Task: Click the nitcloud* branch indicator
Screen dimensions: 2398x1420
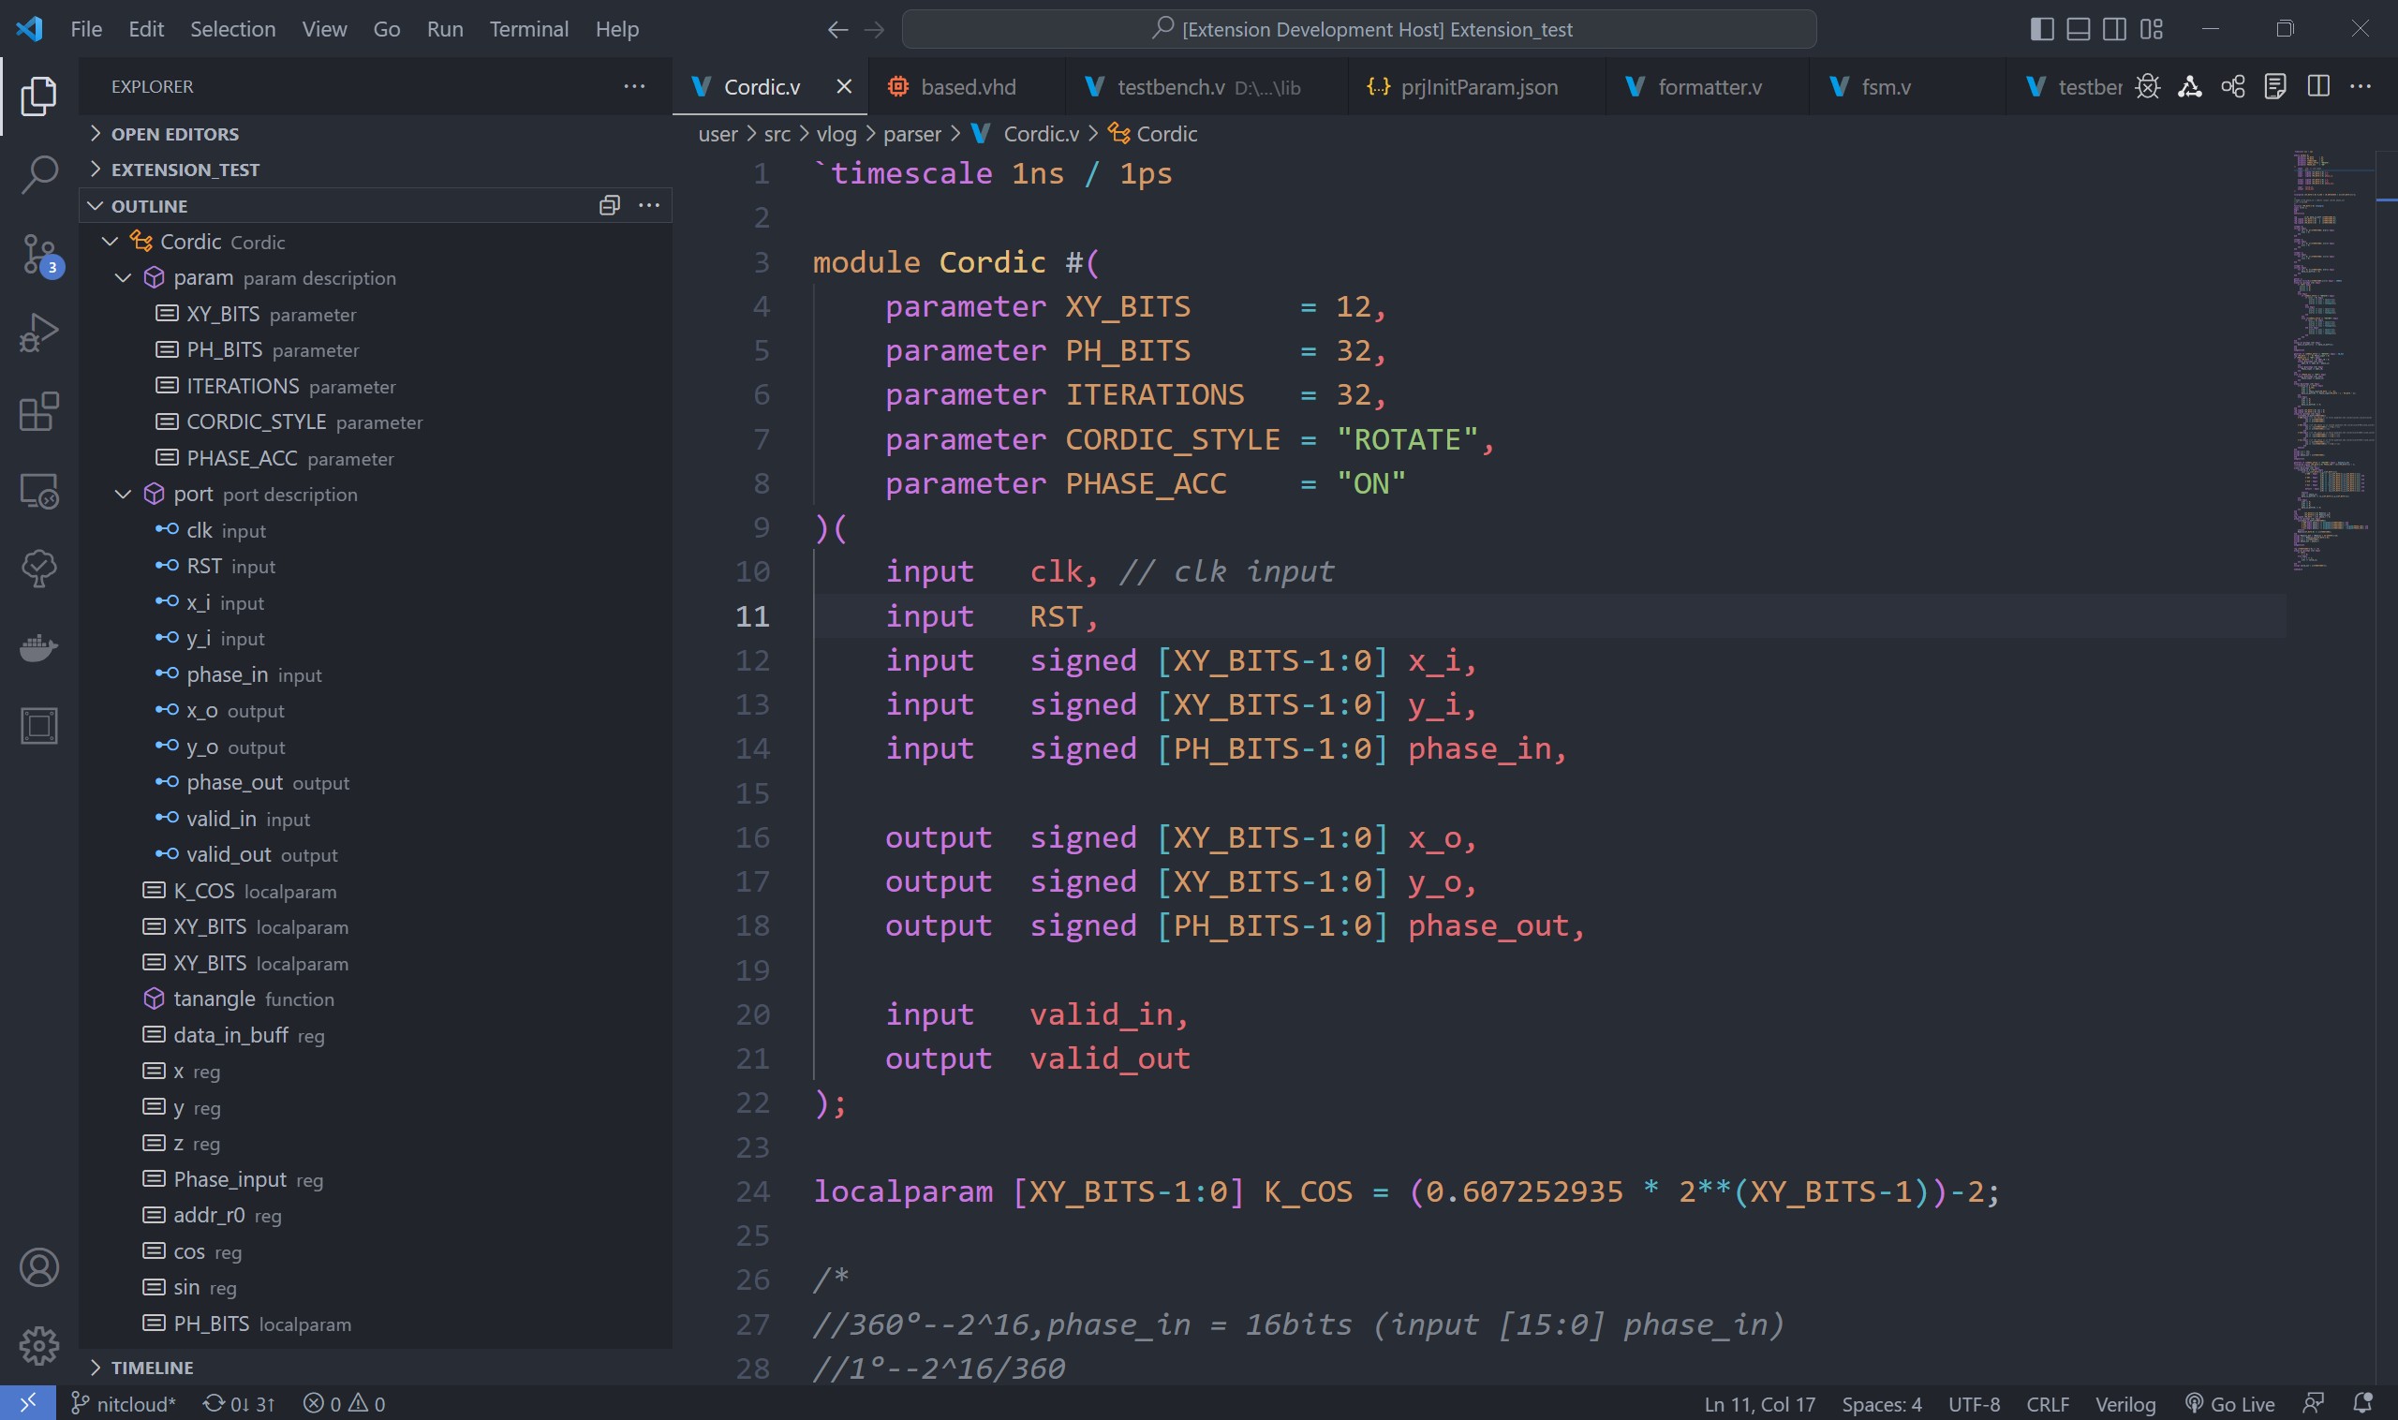Action: click(x=125, y=1404)
